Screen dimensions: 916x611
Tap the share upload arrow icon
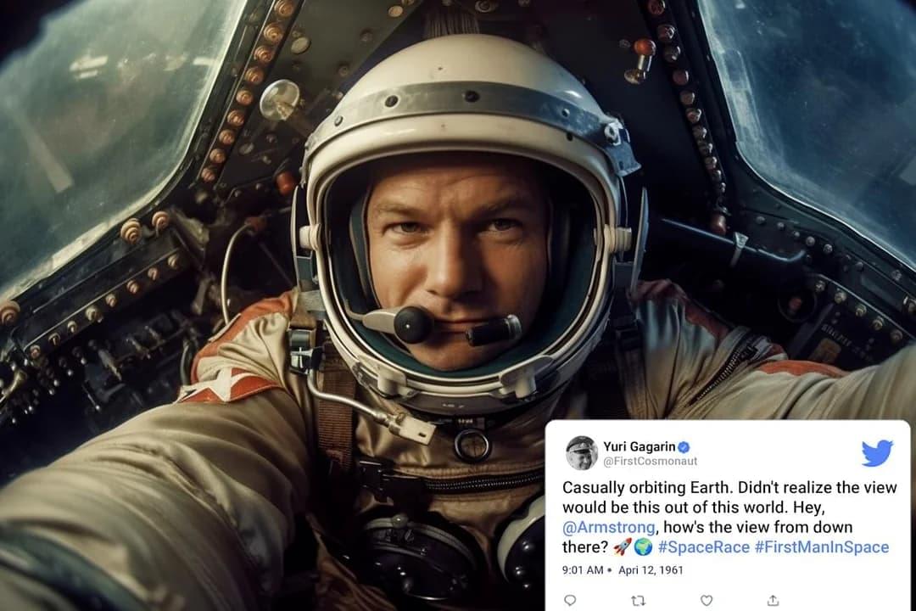pos(773,601)
